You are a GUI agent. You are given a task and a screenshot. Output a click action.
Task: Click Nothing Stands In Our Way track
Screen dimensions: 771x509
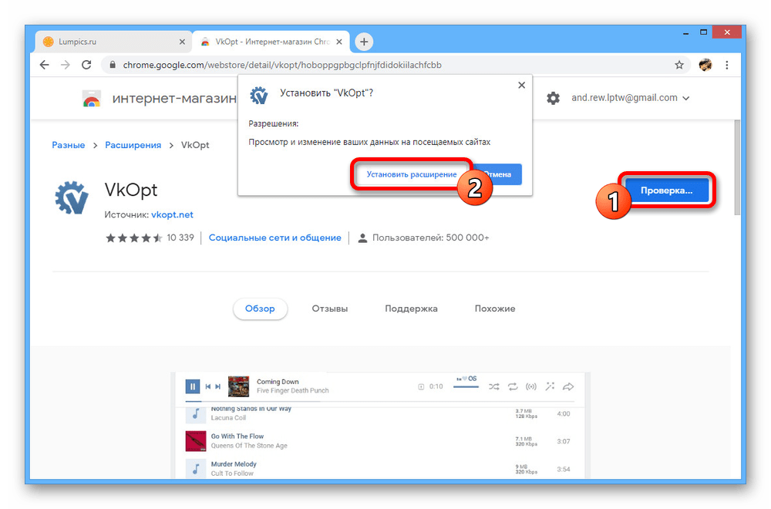point(251,409)
